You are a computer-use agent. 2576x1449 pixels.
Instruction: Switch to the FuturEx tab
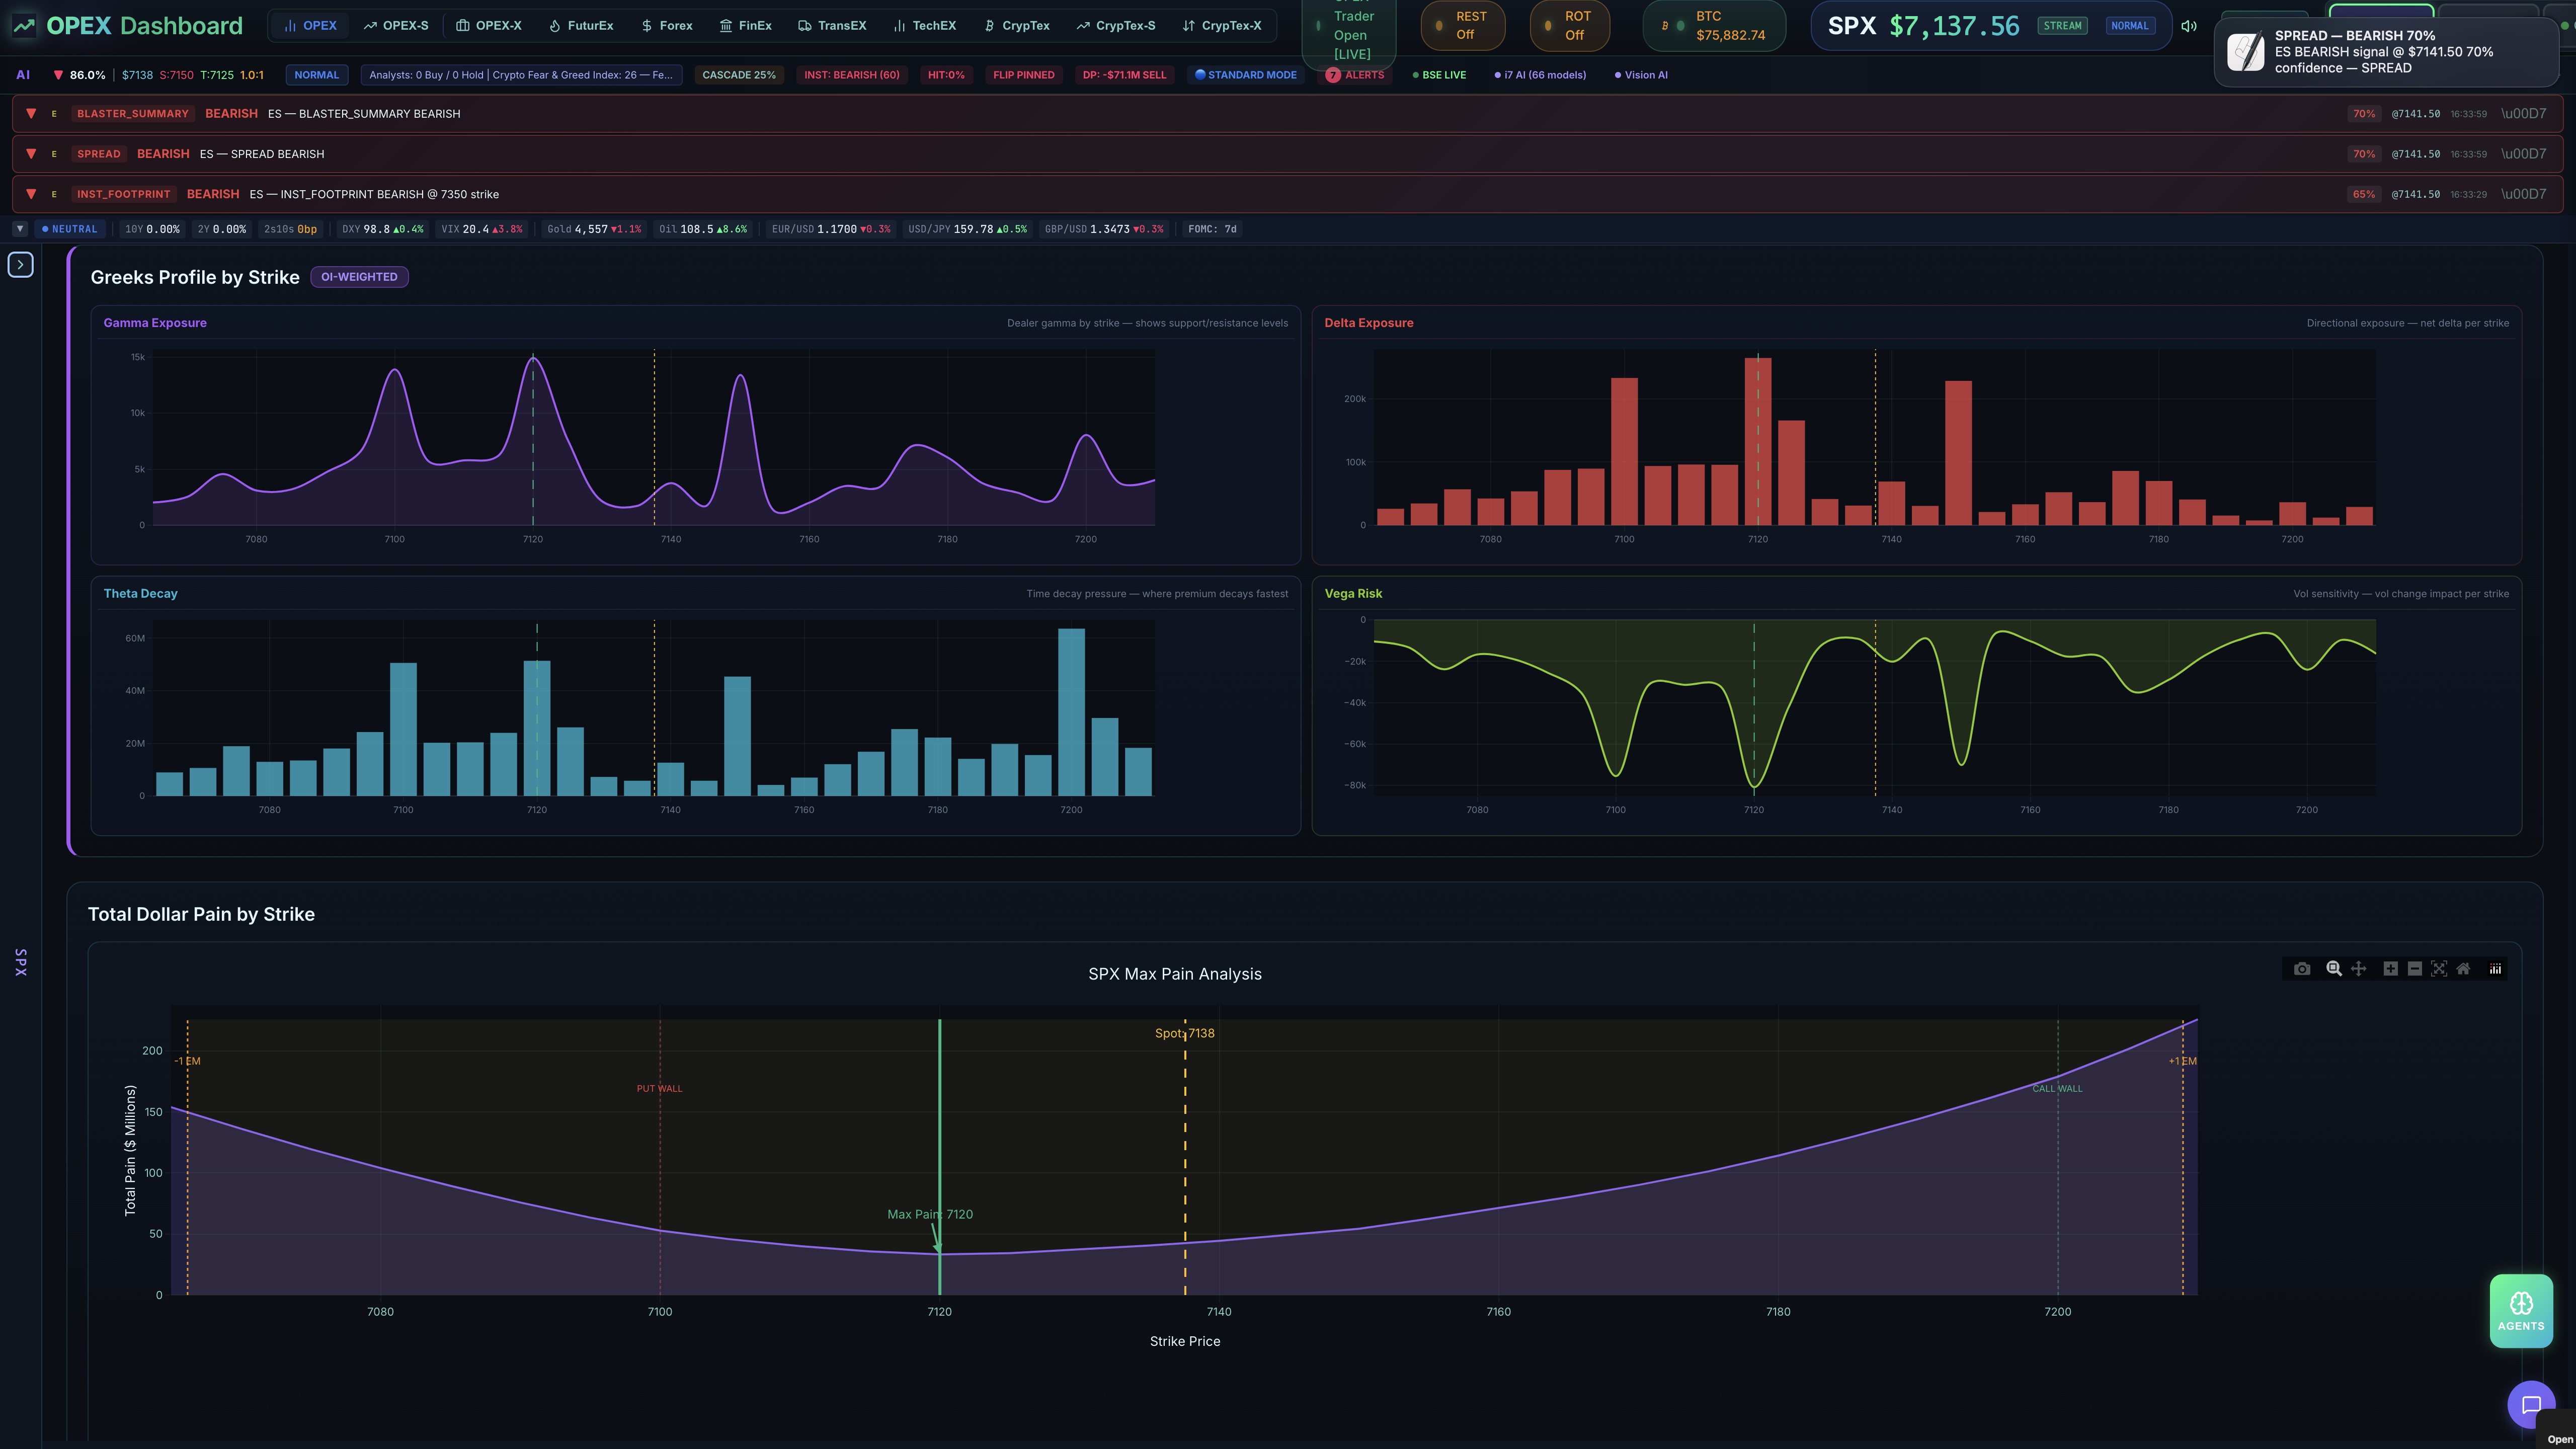click(581, 26)
